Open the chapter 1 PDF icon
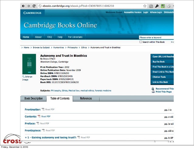194x149 pixels. tap(78, 137)
